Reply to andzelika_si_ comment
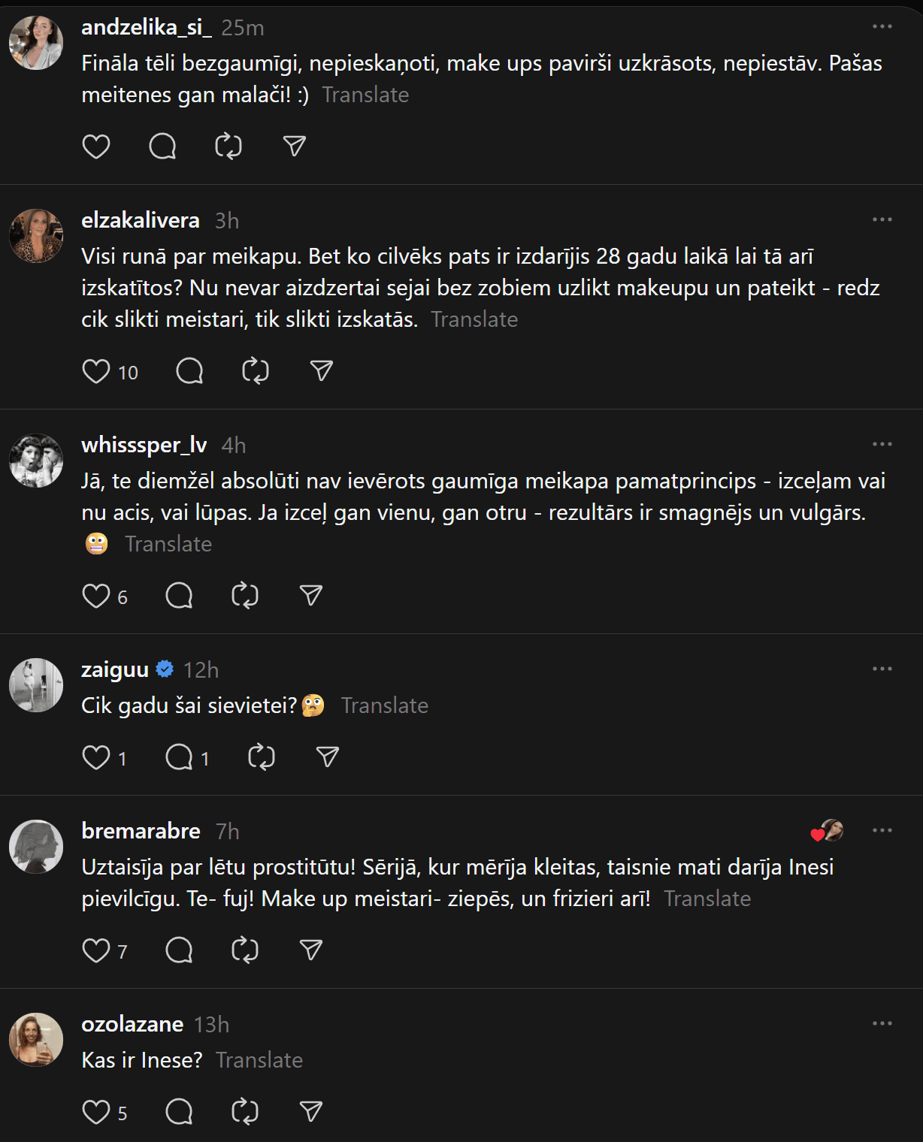This screenshot has height=1142, width=923. [162, 147]
